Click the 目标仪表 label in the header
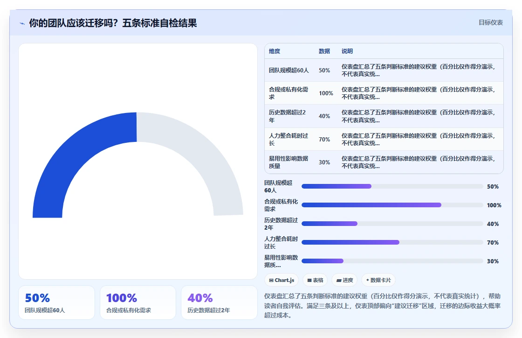 coord(490,23)
